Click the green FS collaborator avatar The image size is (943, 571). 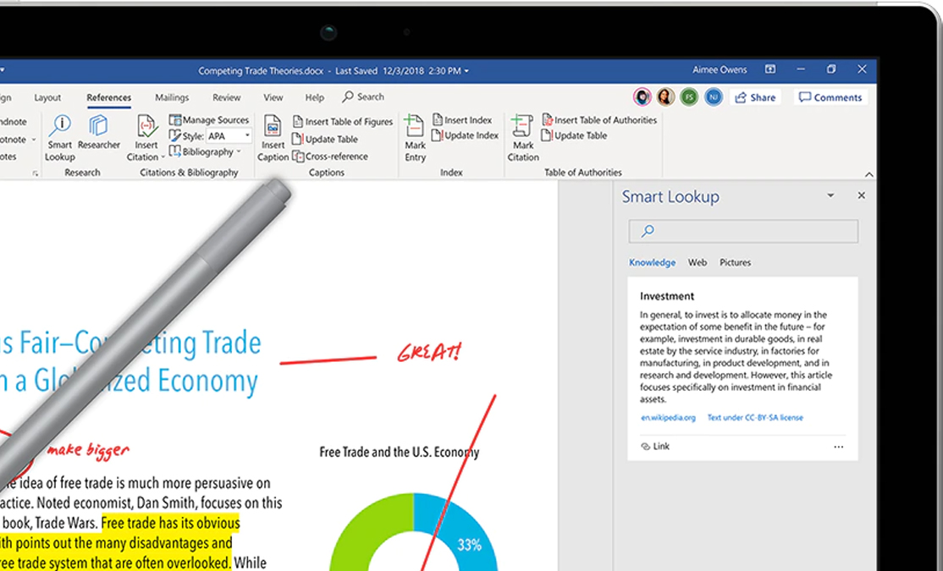(689, 96)
